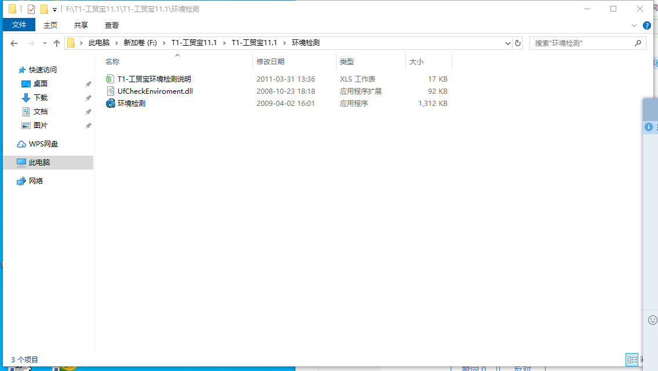This screenshot has height=371, width=658.
Task: Open the 查看 ribbon tab
Action: (x=112, y=25)
